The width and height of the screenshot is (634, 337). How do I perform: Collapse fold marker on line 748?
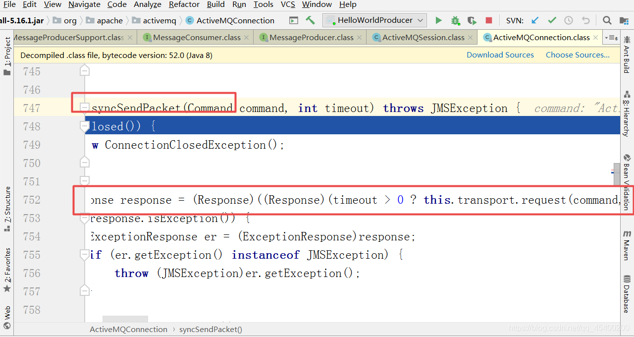(x=85, y=126)
